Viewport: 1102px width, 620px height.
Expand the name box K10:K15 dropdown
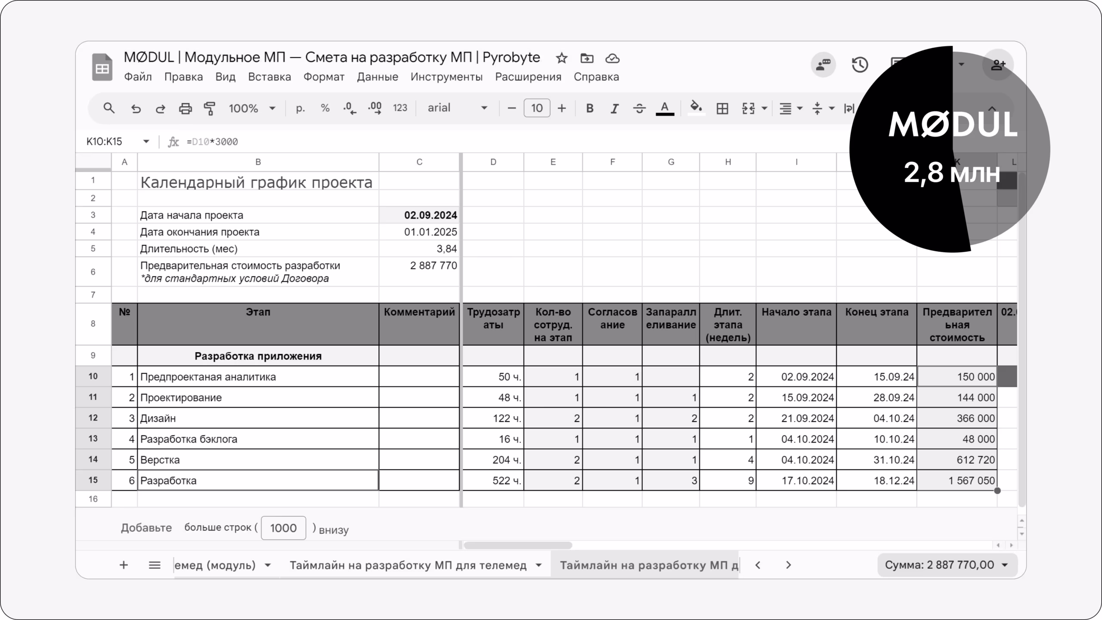[146, 142]
